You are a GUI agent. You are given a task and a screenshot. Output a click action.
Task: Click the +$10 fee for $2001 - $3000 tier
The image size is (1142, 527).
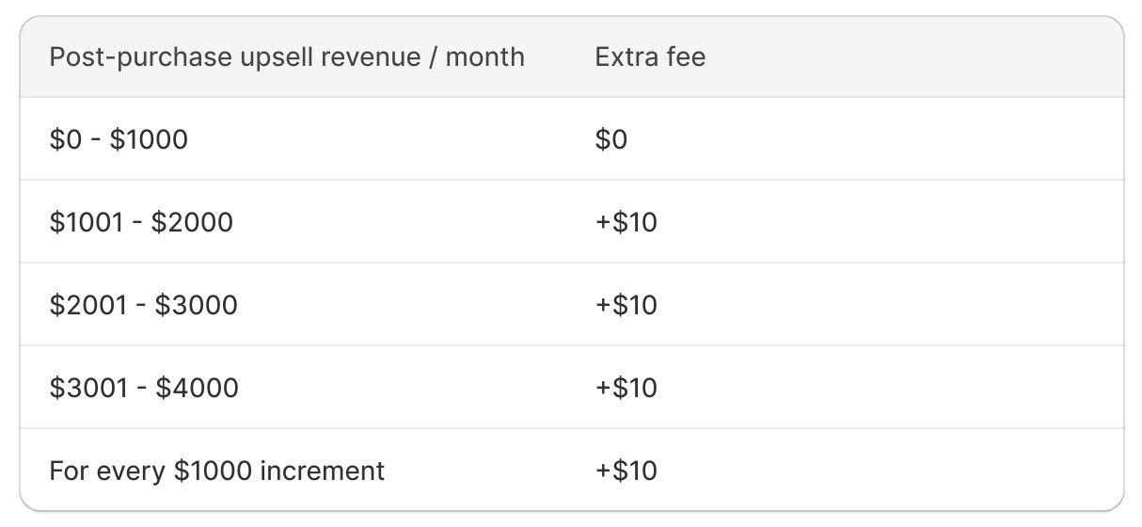coord(626,305)
